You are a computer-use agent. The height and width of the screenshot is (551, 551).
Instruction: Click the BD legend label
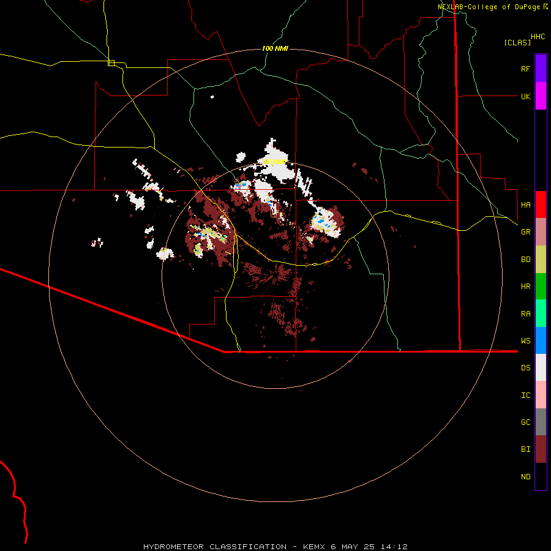[x=525, y=260]
